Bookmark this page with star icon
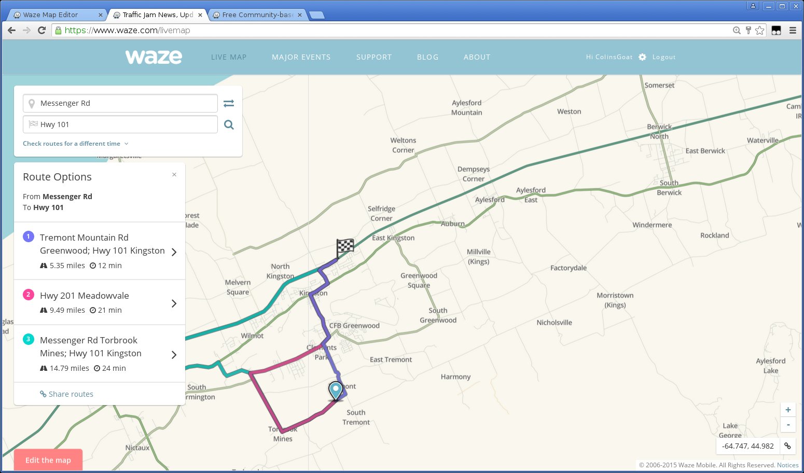The width and height of the screenshot is (804, 473). (759, 31)
